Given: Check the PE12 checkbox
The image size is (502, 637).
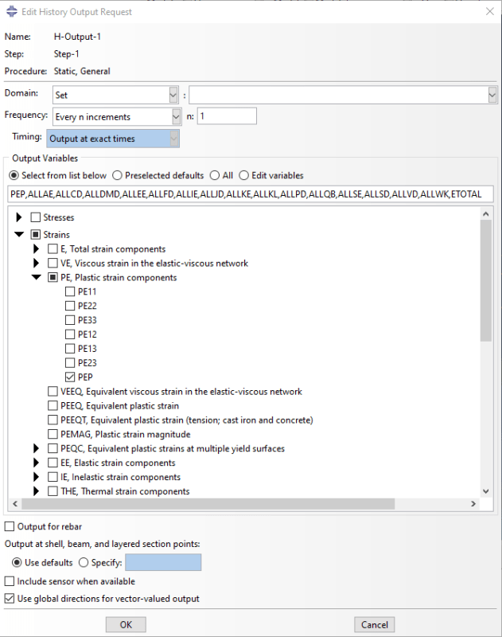Looking at the screenshot, I should point(70,334).
